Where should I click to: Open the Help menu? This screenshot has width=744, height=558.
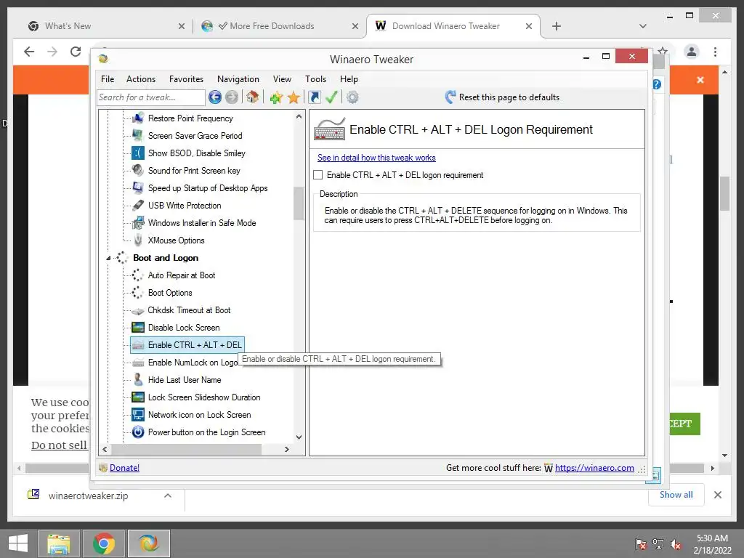tap(349, 79)
